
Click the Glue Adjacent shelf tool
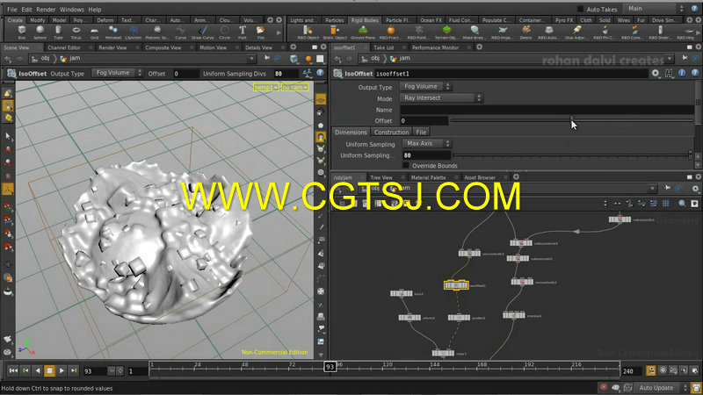pos(576,32)
